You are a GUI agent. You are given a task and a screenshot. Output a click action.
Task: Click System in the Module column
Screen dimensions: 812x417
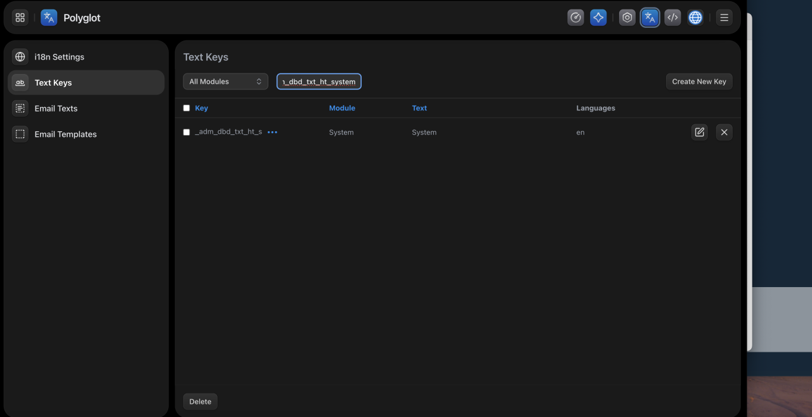click(x=341, y=132)
